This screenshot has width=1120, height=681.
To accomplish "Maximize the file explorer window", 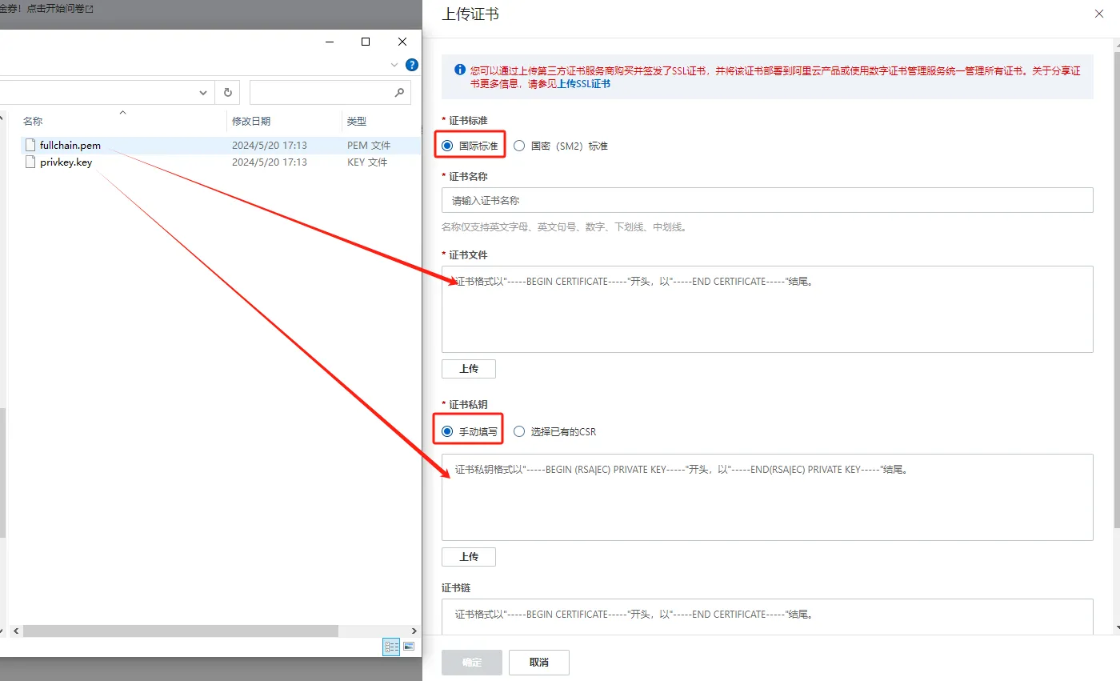I will [x=366, y=42].
